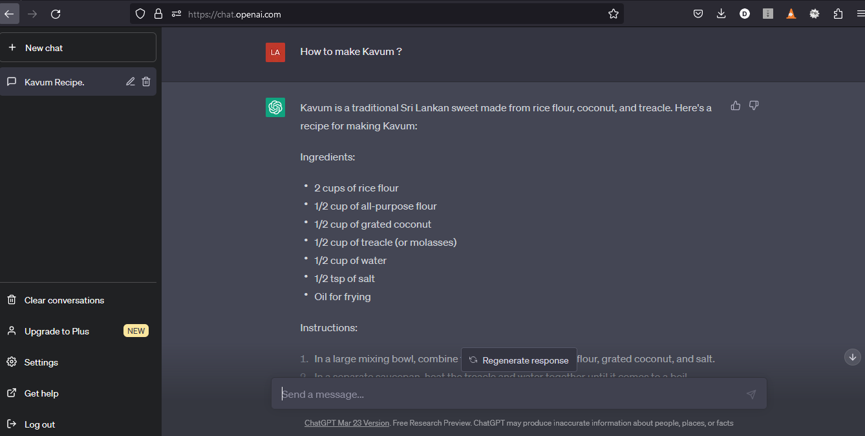Give the response a thumbs down
This screenshot has width=865, height=436.
754,105
